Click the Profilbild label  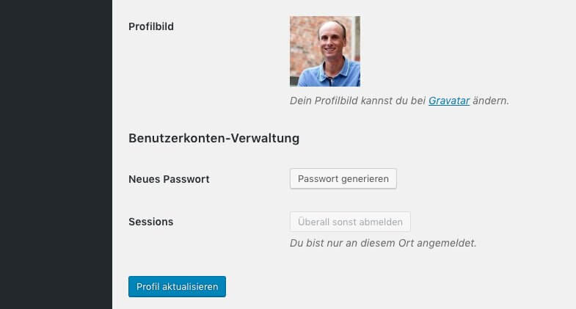(151, 26)
